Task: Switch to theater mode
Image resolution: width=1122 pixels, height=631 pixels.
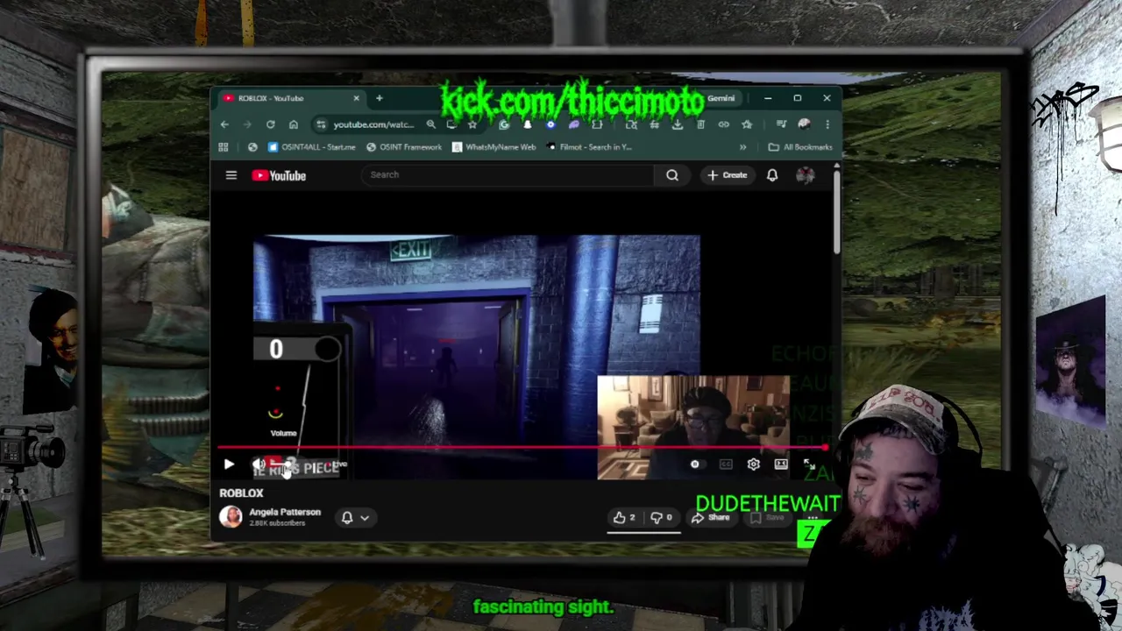Action: click(x=781, y=464)
